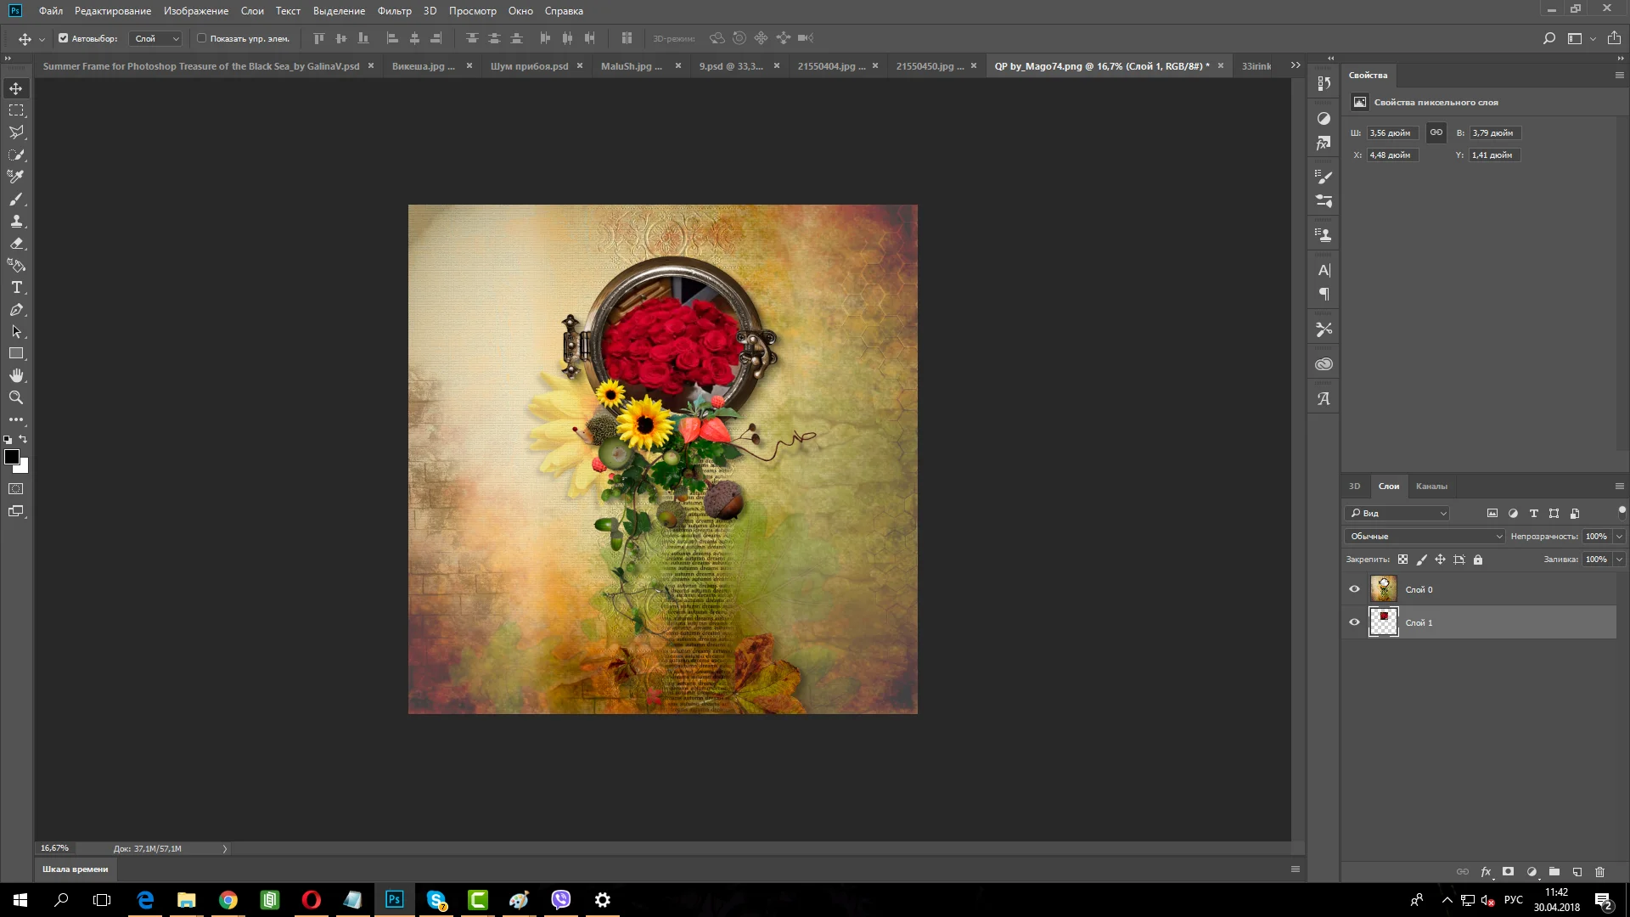
Task: Open the Викеша.jpg document tab
Action: click(x=423, y=66)
